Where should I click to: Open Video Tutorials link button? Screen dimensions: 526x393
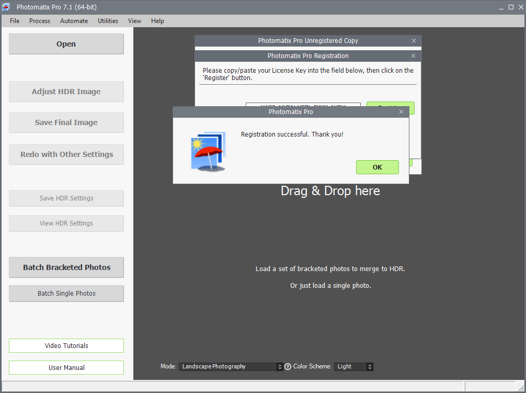pyautogui.click(x=66, y=346)
